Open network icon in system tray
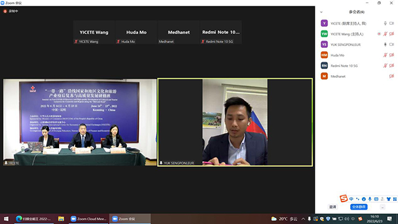This screenshot has width=398, height=224. (341, 218)
